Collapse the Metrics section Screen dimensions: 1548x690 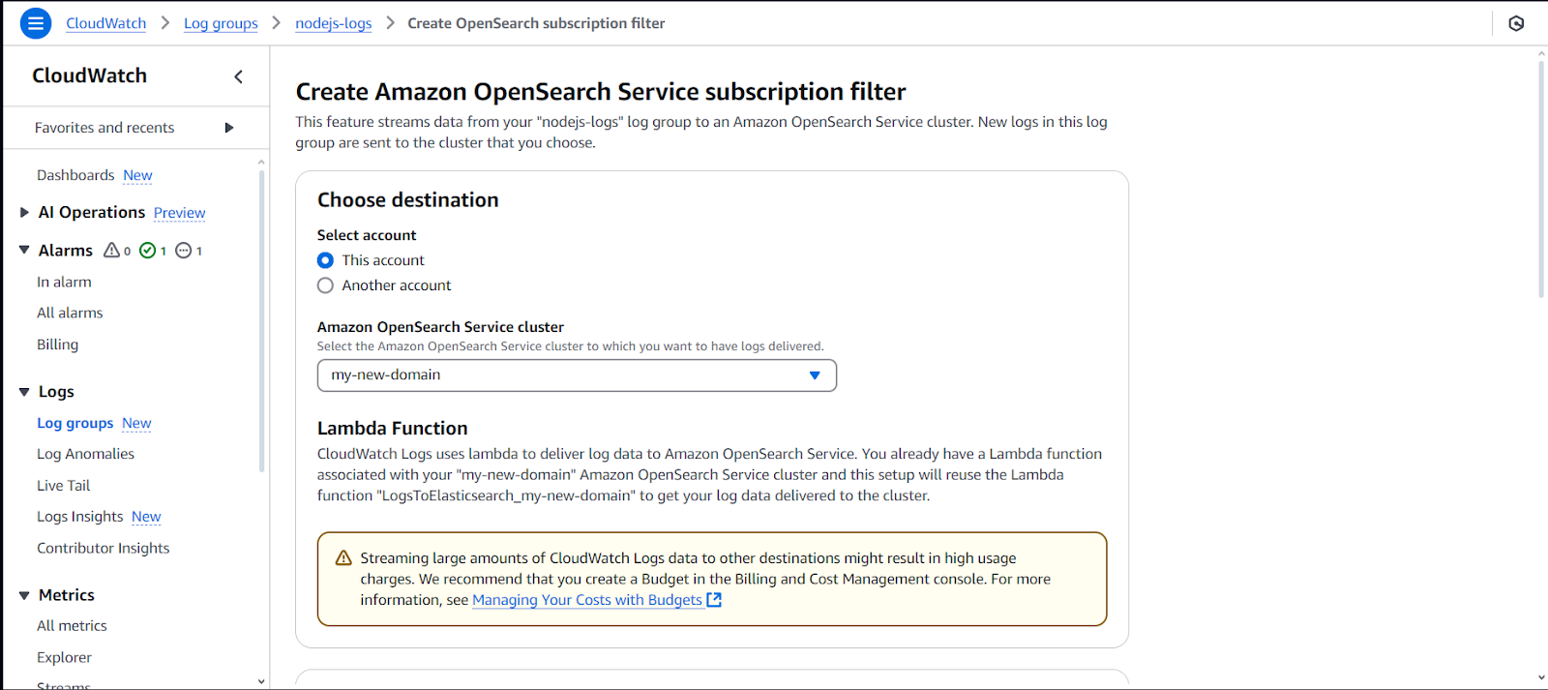coord(24,595)
